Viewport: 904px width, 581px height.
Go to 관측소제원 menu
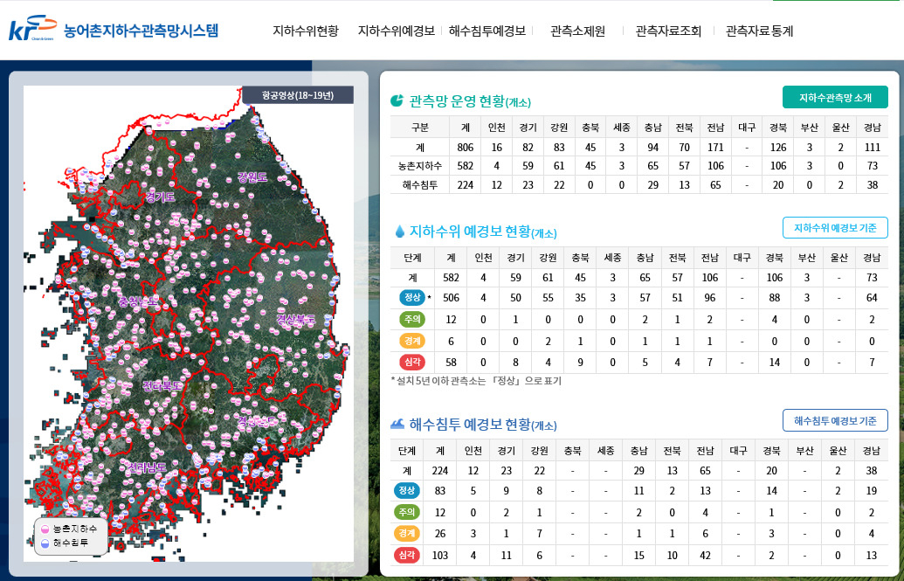(577, 31)
